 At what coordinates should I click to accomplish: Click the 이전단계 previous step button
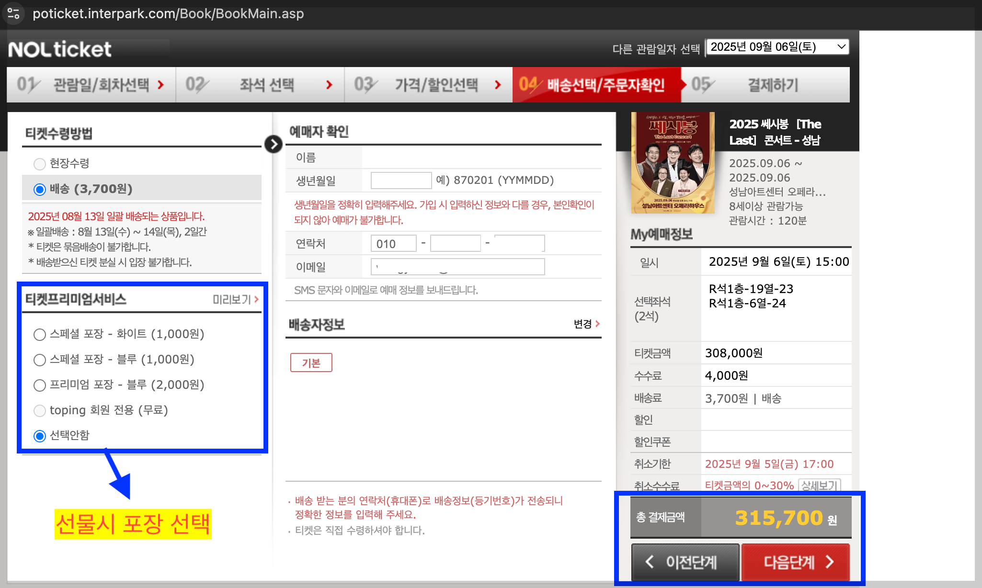pos(685,562)
